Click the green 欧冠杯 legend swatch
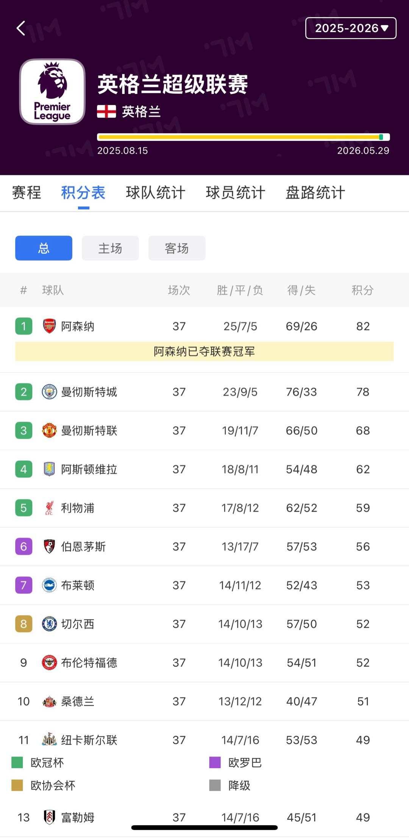The width and height of the screenshot is (409, 838). click(x=17, y=762)
